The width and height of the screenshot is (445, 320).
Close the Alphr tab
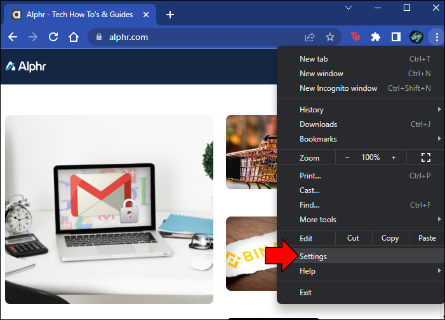tap(146, 15)
